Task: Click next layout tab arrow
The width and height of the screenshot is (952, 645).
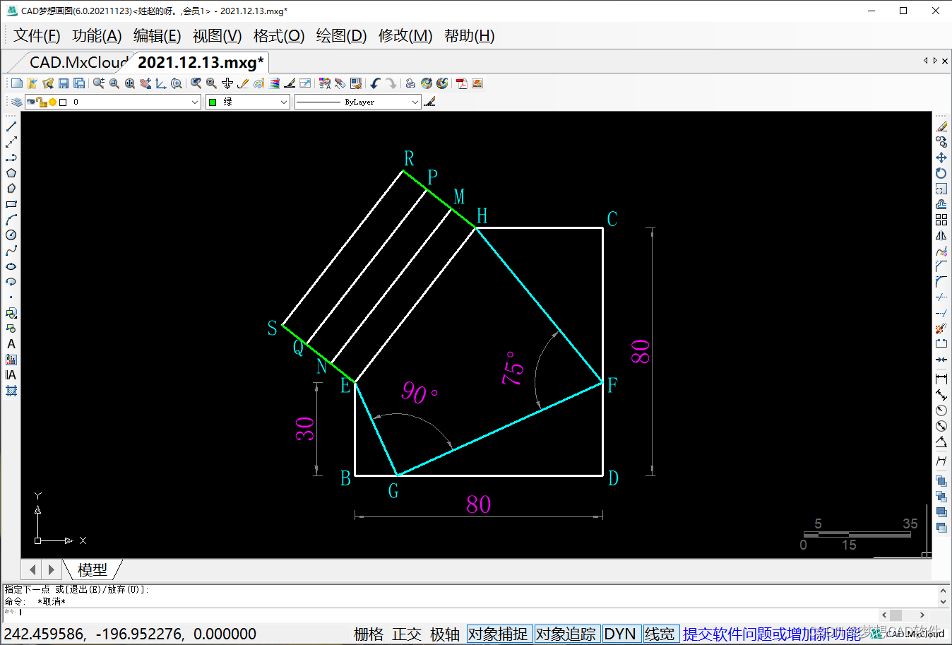Action: (51, 569)
